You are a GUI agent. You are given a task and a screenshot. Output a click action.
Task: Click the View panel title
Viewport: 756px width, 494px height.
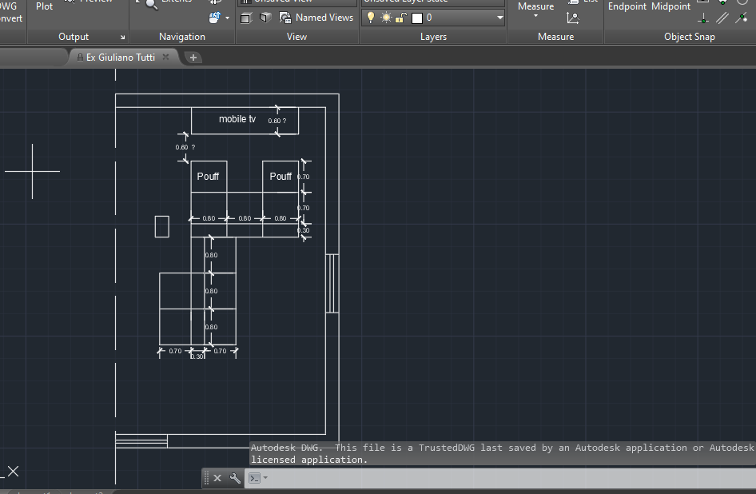click(296, 37)
